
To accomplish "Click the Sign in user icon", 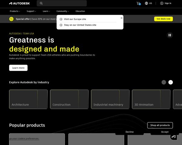I will coord(162,3).
